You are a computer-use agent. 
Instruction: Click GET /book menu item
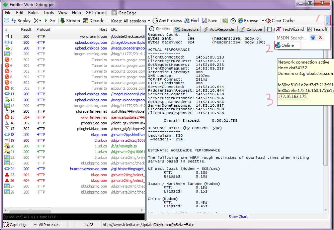tap(96, 13)
